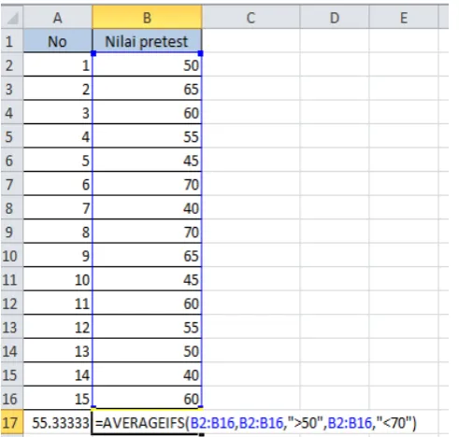Select row 17 header

[x=12, y=422]
